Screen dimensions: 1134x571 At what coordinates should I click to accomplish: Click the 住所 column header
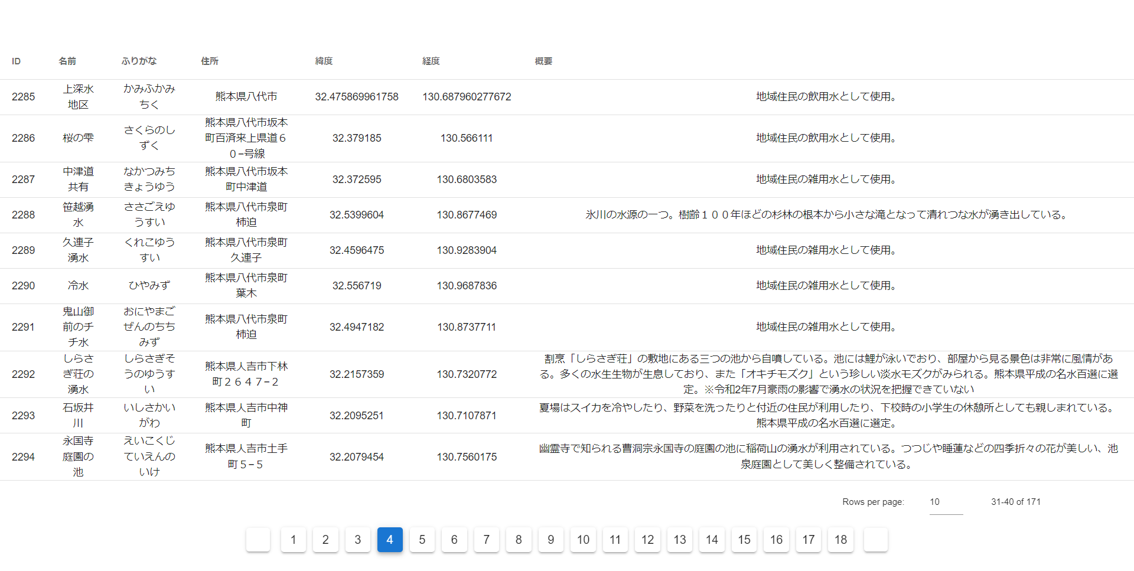click(210, 61)
